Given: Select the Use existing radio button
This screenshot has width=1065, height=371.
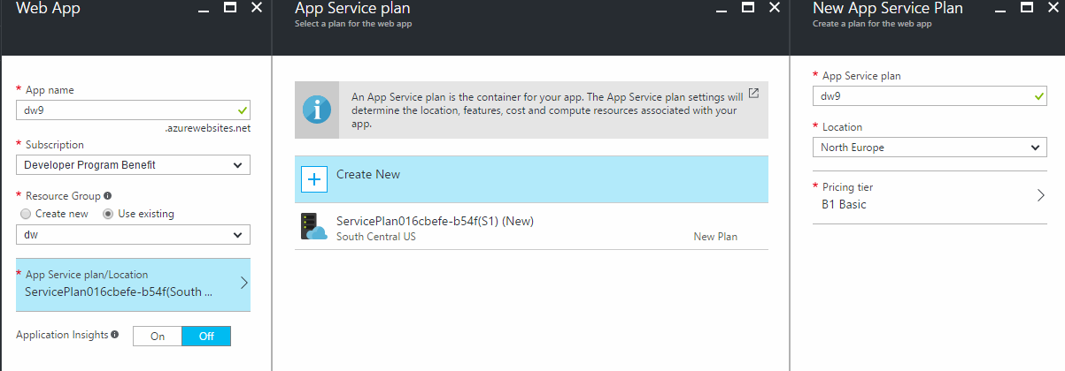Looking at the screenshot, I should (x=110, y=214).
